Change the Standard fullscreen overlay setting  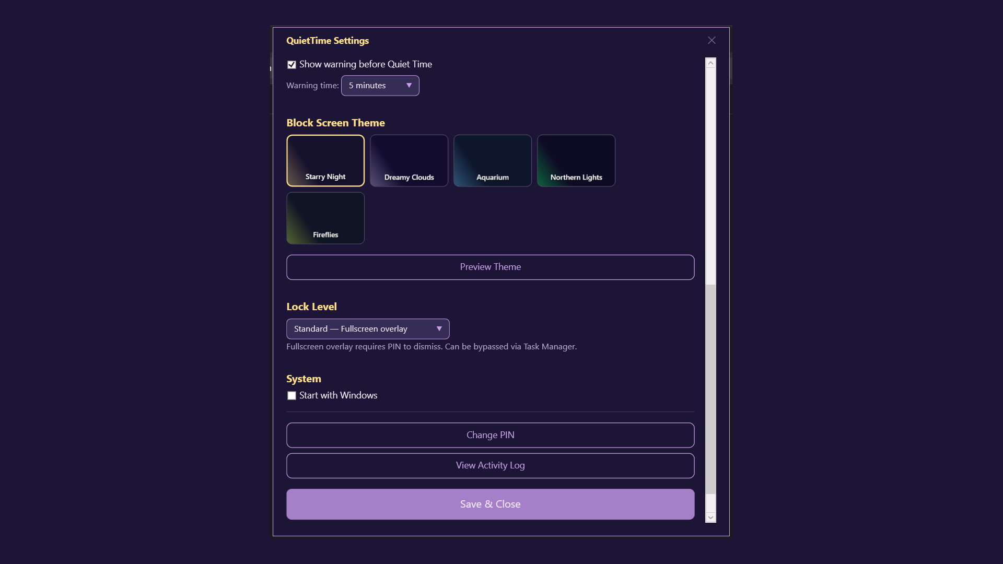pyautogui.click(x=367, y=329)
